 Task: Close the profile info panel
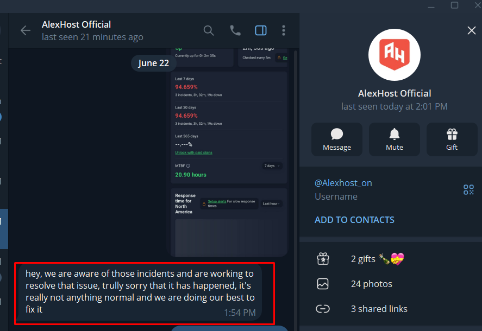coord(472,30)
